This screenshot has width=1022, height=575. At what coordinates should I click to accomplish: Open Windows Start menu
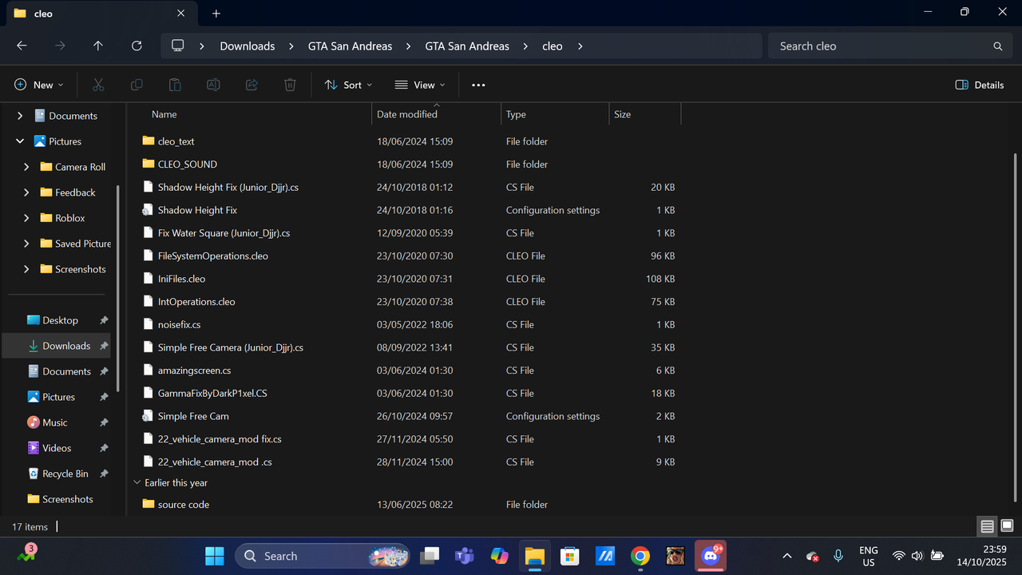215,556
